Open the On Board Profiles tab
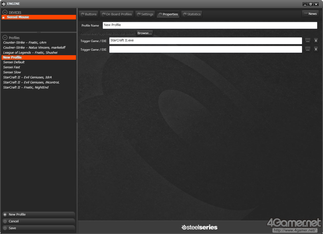 pos(117,14)
